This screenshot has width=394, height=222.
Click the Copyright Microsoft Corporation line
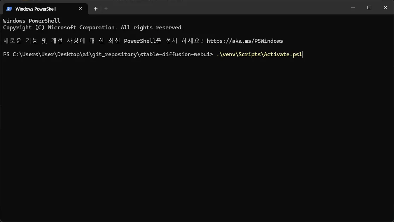93,27
